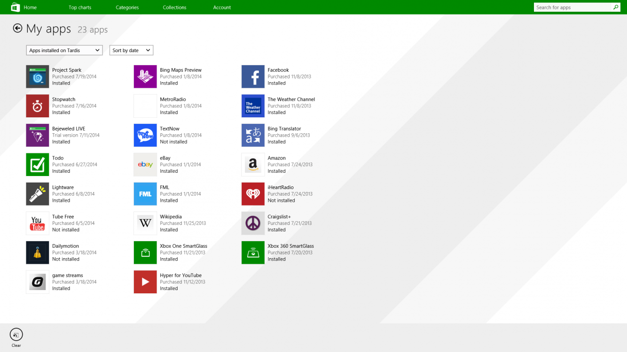Click 'Purchased 6/27/2014' under Todo
The height and width of the screenshot is (352, 627).
pos(74,165)
